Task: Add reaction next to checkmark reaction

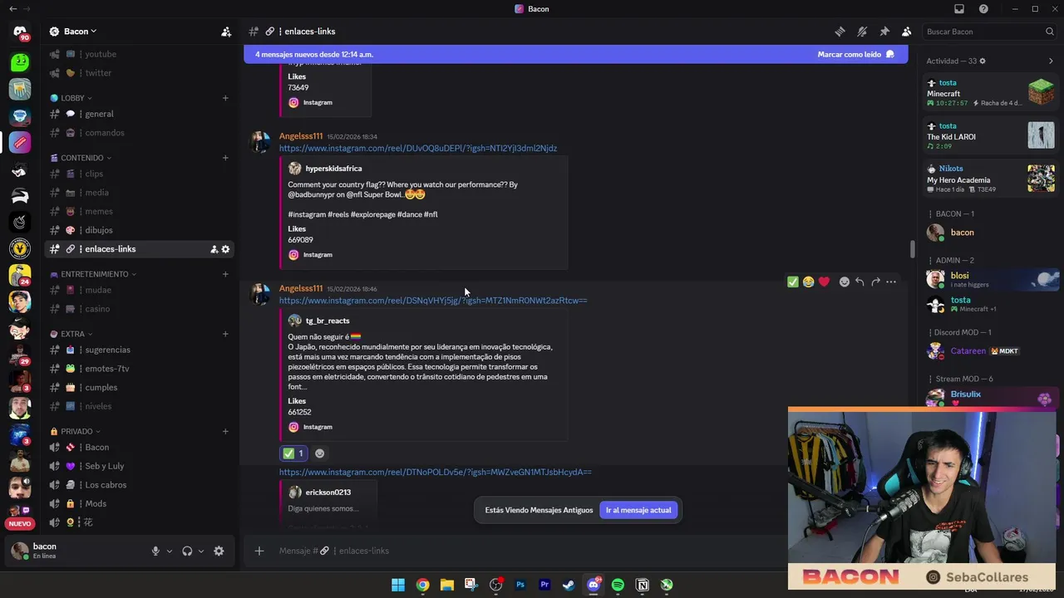Action: click(320, 453)
